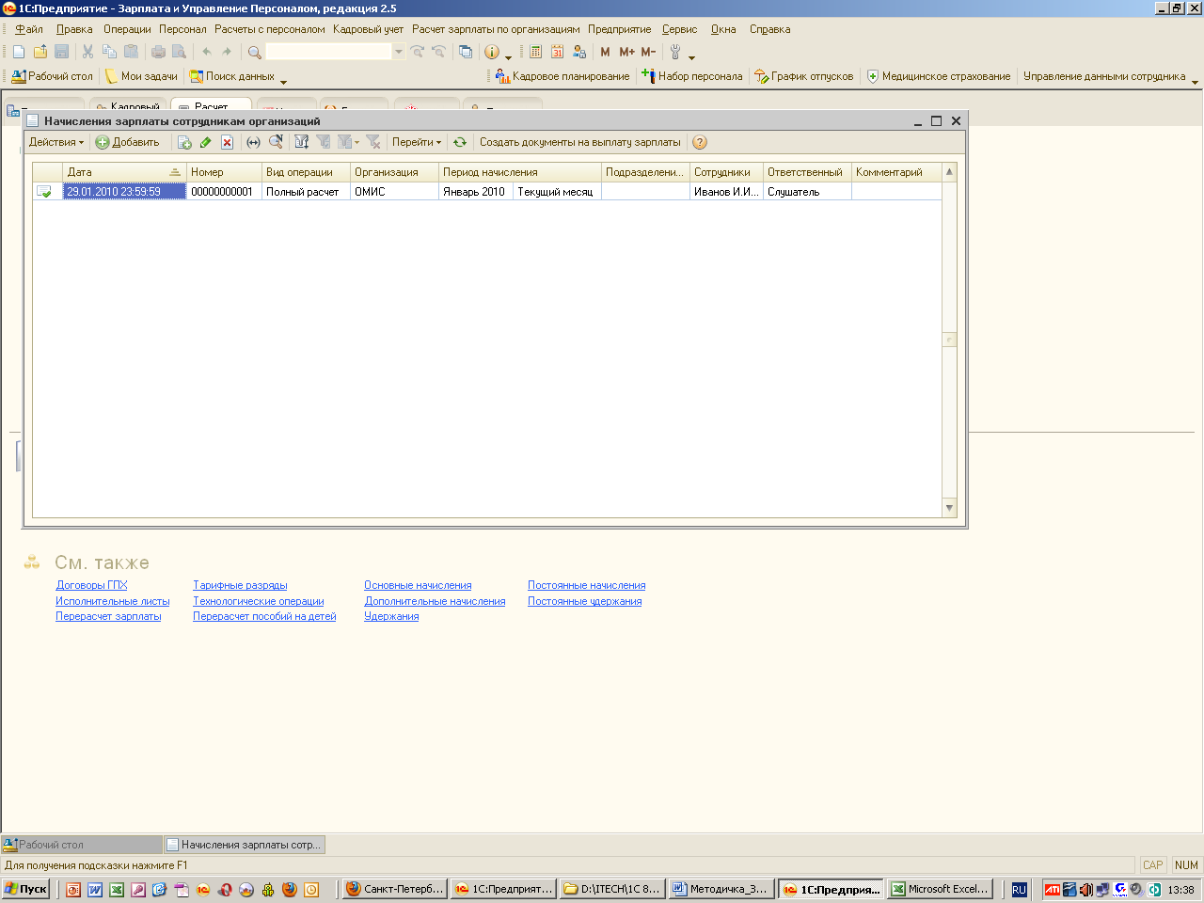The image size is (1204, 903).
Task: Open the Help information icon
Action: [x=491, y=52]
